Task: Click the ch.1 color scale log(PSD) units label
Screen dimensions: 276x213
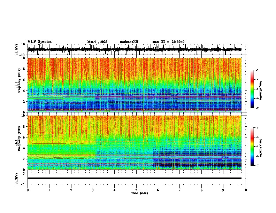Action: (x=261, y=91)
